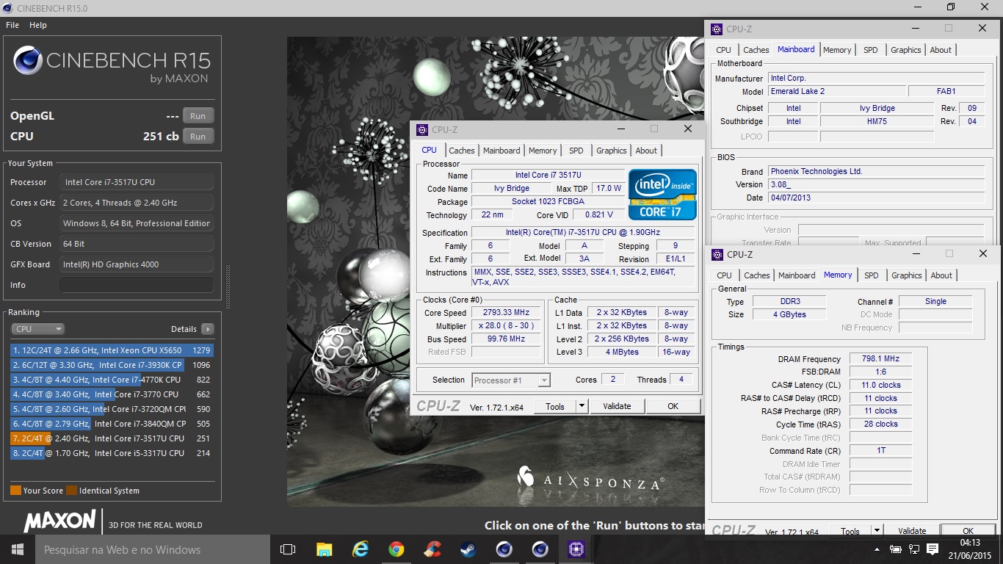1003x564 pixels.
Task: Click the Cinebench Info input field
Action: point(137,285)
